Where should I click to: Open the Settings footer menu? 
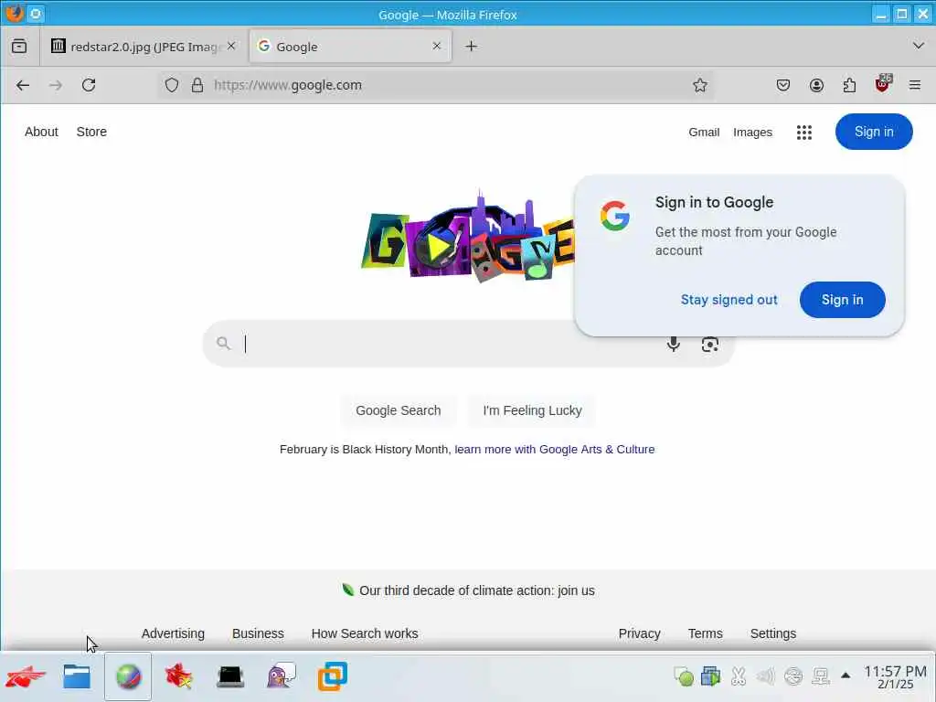point(773,633)
